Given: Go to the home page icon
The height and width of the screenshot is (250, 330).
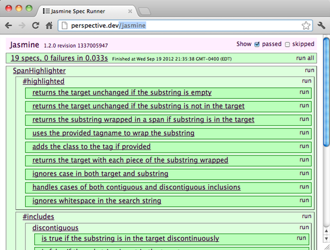Looking at the screenshot, I should pos(49,26).
